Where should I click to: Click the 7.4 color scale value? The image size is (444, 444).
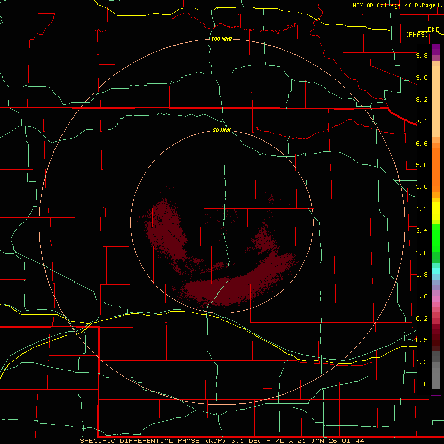click(x=422, y=121)
